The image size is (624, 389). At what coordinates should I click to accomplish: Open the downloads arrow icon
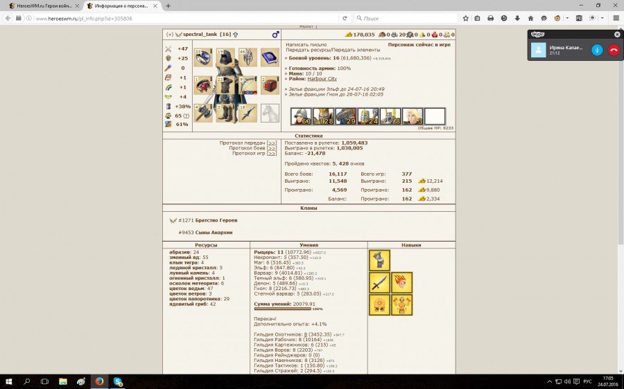(517, 18)
